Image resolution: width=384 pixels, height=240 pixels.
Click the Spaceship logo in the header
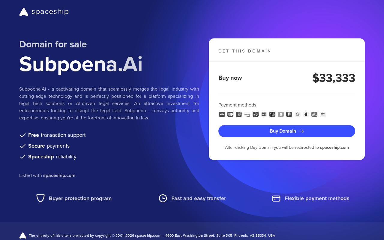click(x=44, y=12)
